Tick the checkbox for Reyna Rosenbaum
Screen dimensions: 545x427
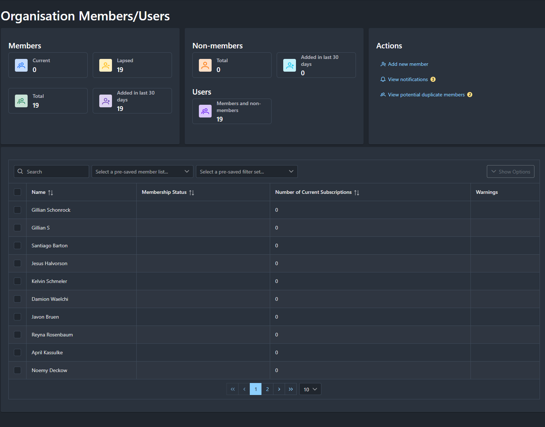tap(17, 335)
